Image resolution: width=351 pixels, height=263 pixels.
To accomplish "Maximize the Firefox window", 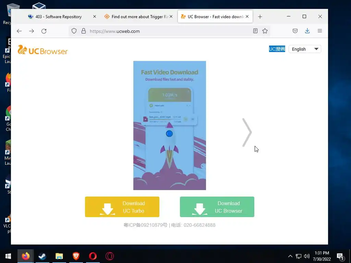I will click(x=304, y=16).
